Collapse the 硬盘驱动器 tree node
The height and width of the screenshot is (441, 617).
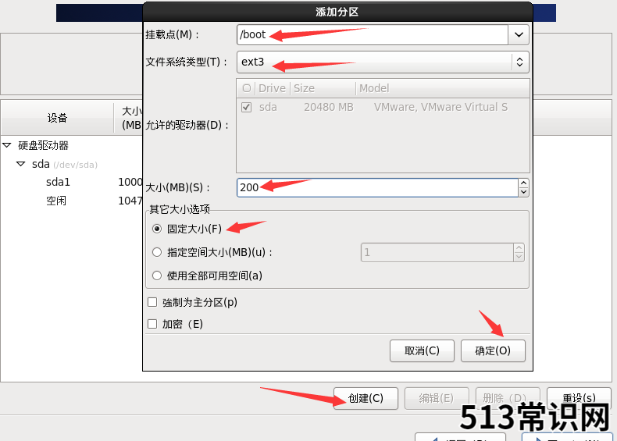(x=7, y=145)
